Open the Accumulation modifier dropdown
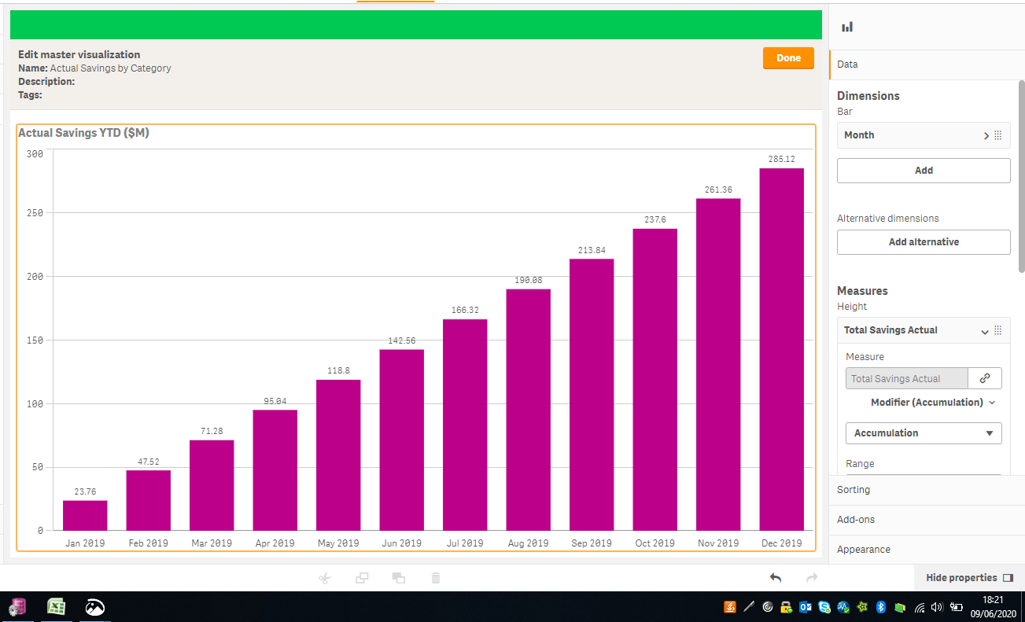Viewport: 1025px width, 622px height. tap(924, 433)
